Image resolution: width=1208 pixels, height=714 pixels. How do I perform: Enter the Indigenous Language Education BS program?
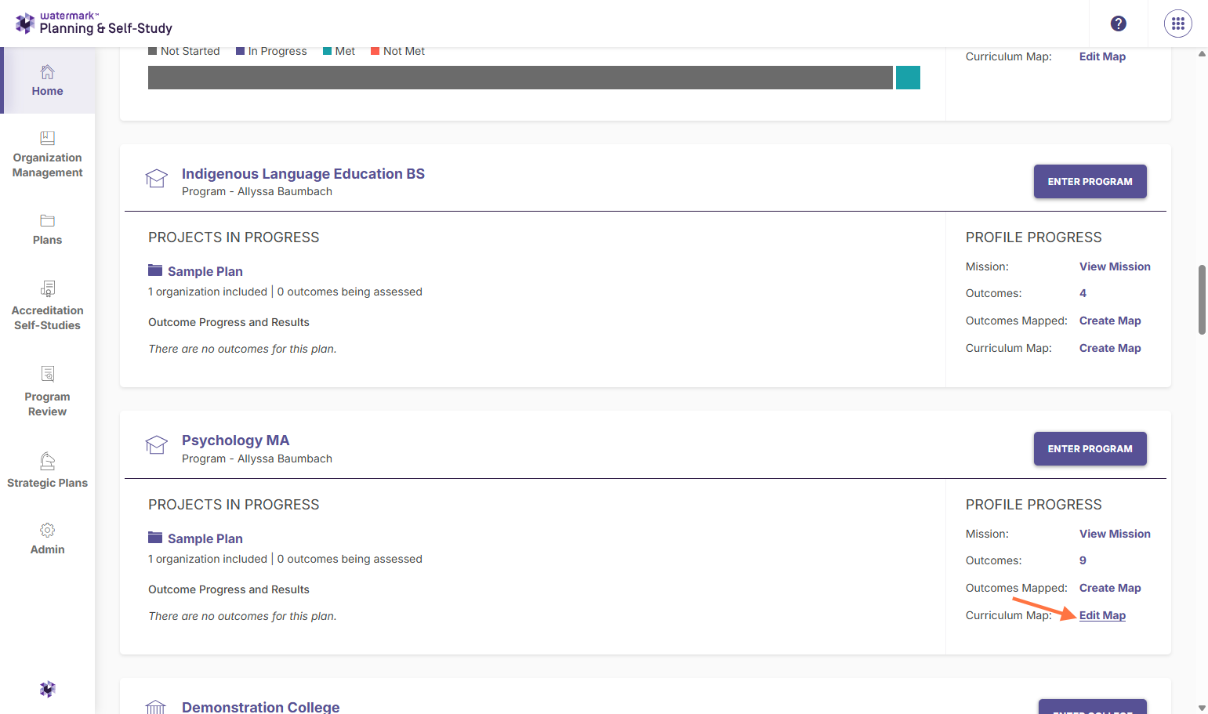click(x=1090, y=181)
